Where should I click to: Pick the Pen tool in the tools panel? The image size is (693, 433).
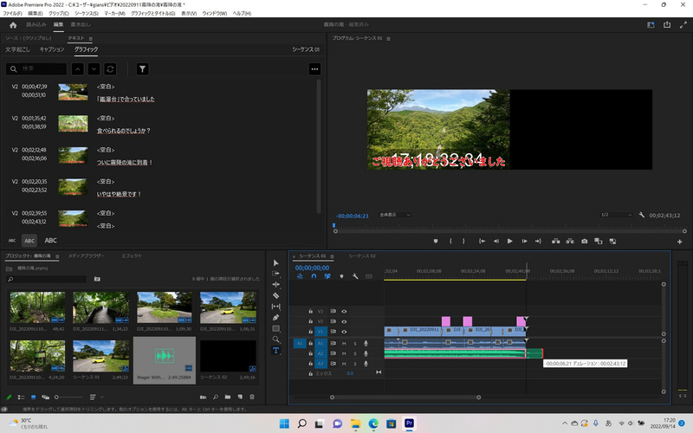276,318
